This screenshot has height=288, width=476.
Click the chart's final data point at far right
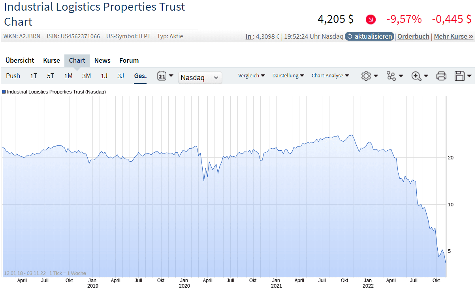(446, 263)
